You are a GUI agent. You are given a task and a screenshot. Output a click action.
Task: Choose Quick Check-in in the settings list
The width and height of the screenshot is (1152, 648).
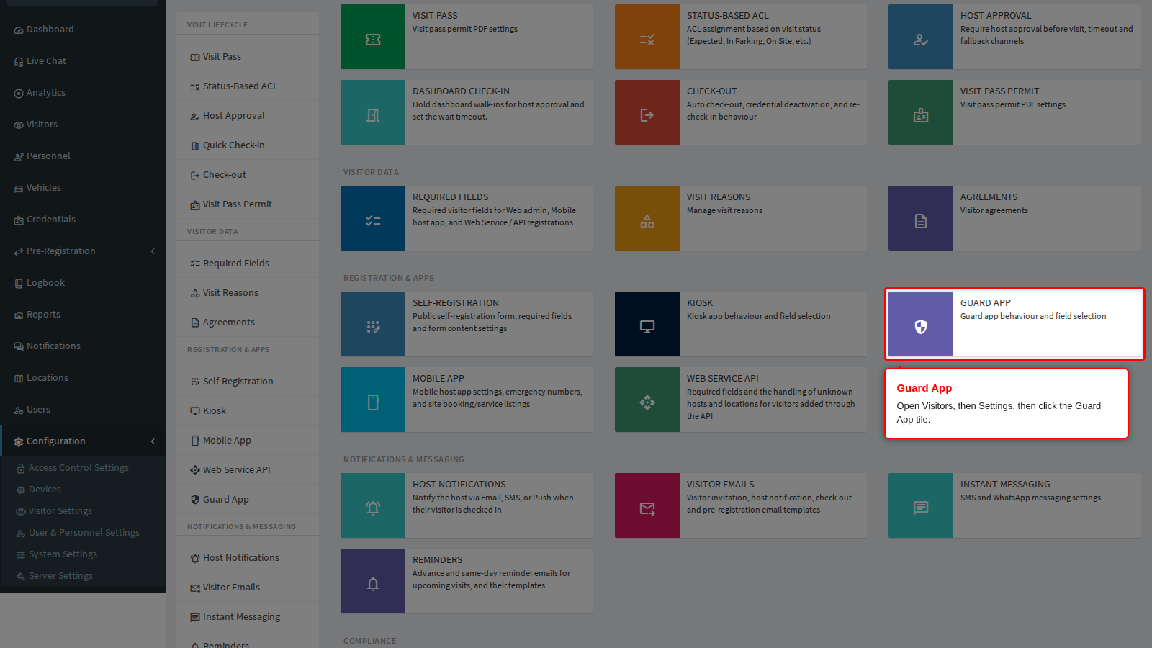pos(248,145)
